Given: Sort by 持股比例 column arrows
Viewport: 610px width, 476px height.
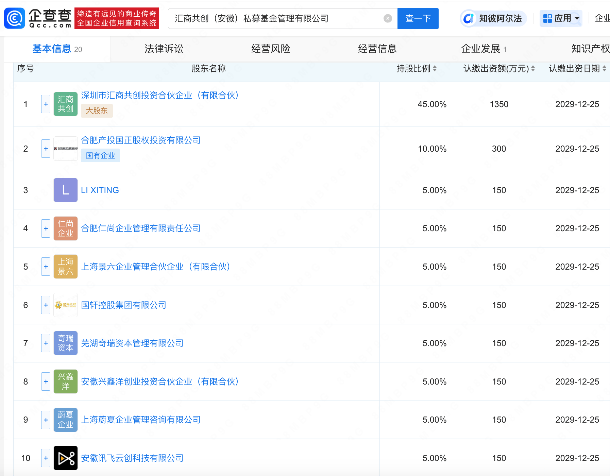Looking at the screenshot, I should coord(435,69).
